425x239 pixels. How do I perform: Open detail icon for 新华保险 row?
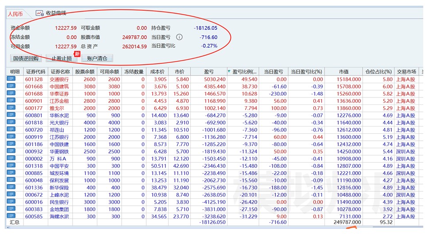point(11,187)
